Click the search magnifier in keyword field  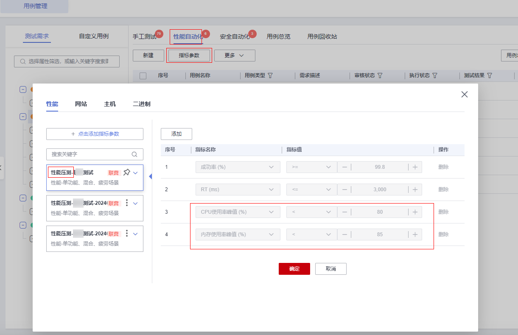click(134, 154)
